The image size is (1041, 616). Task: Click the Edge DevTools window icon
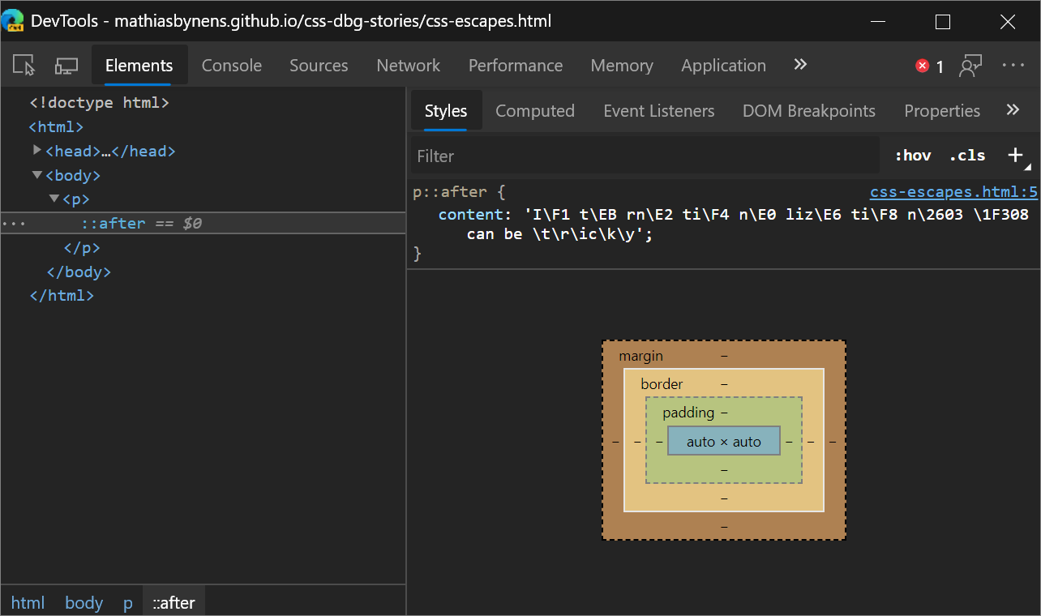pyautogui.click(x=12, y=19)
